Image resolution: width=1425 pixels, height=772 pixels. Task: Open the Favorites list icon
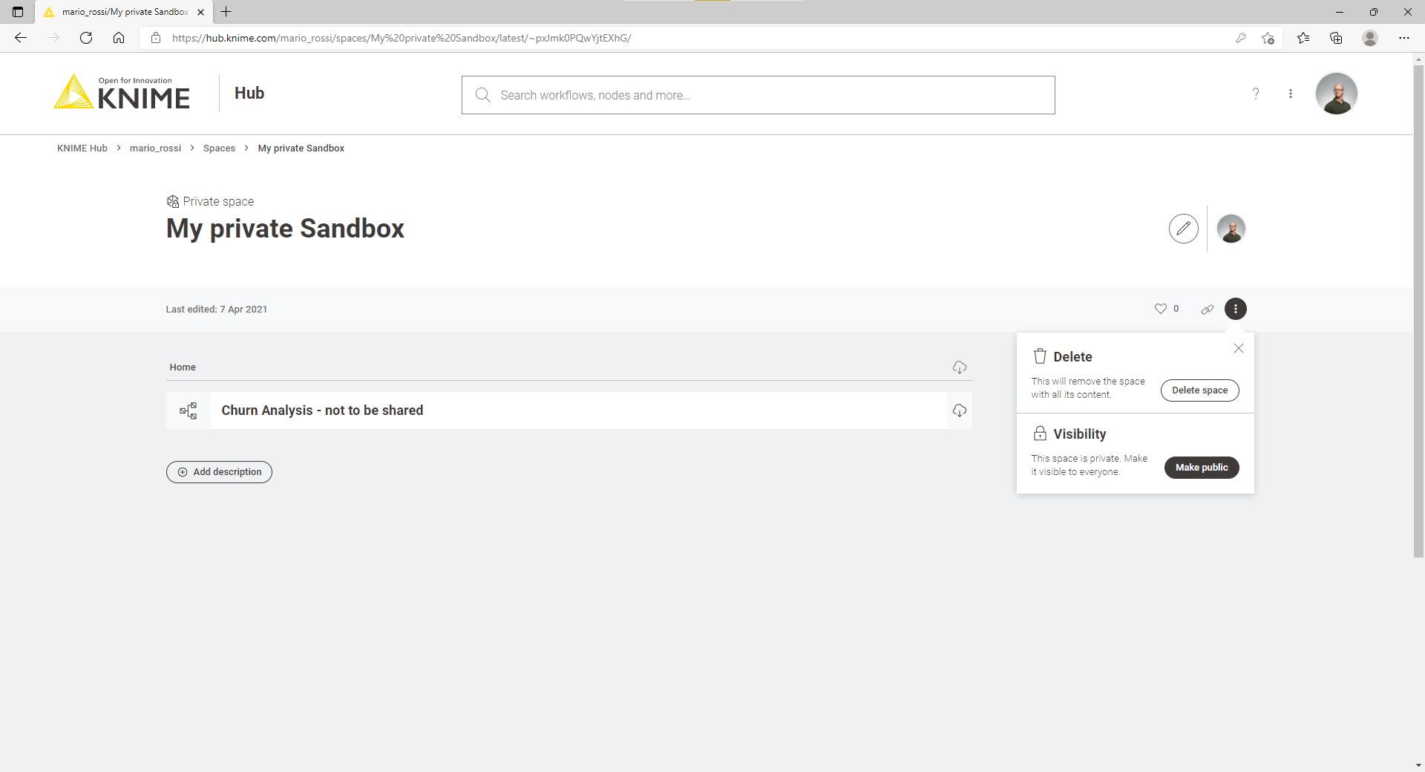[x=1303, y=38]
